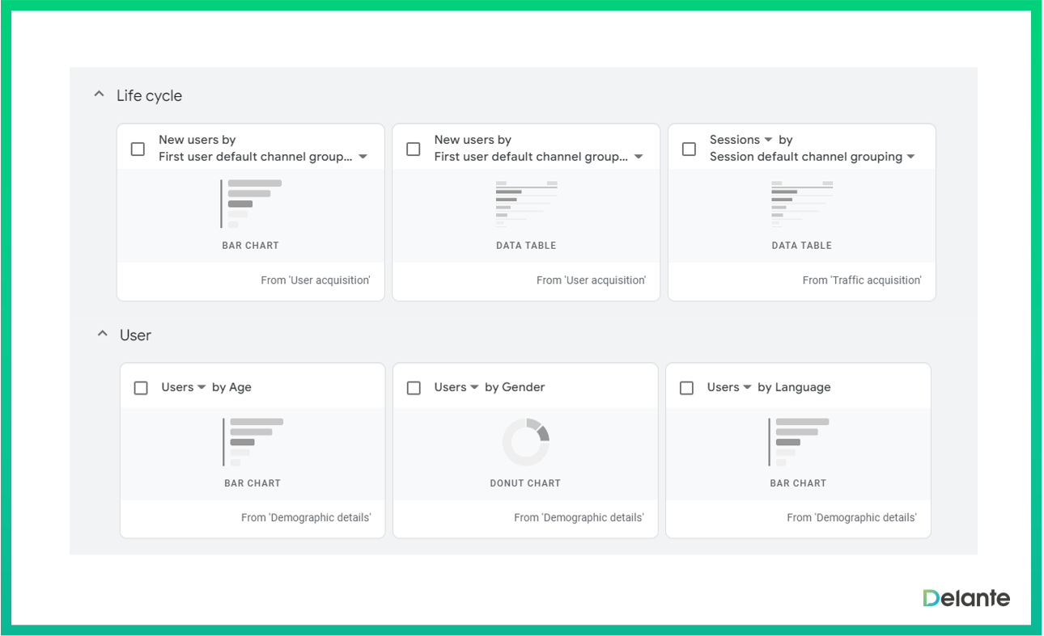Select the Sessions by channel grouping checkbox
The image size is (1044, 636).
pyautogui.click(x=689, y=149)
